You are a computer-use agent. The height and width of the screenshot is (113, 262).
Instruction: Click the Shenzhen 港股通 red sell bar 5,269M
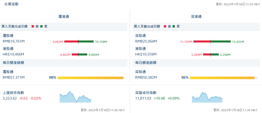(x=207, y=54)
